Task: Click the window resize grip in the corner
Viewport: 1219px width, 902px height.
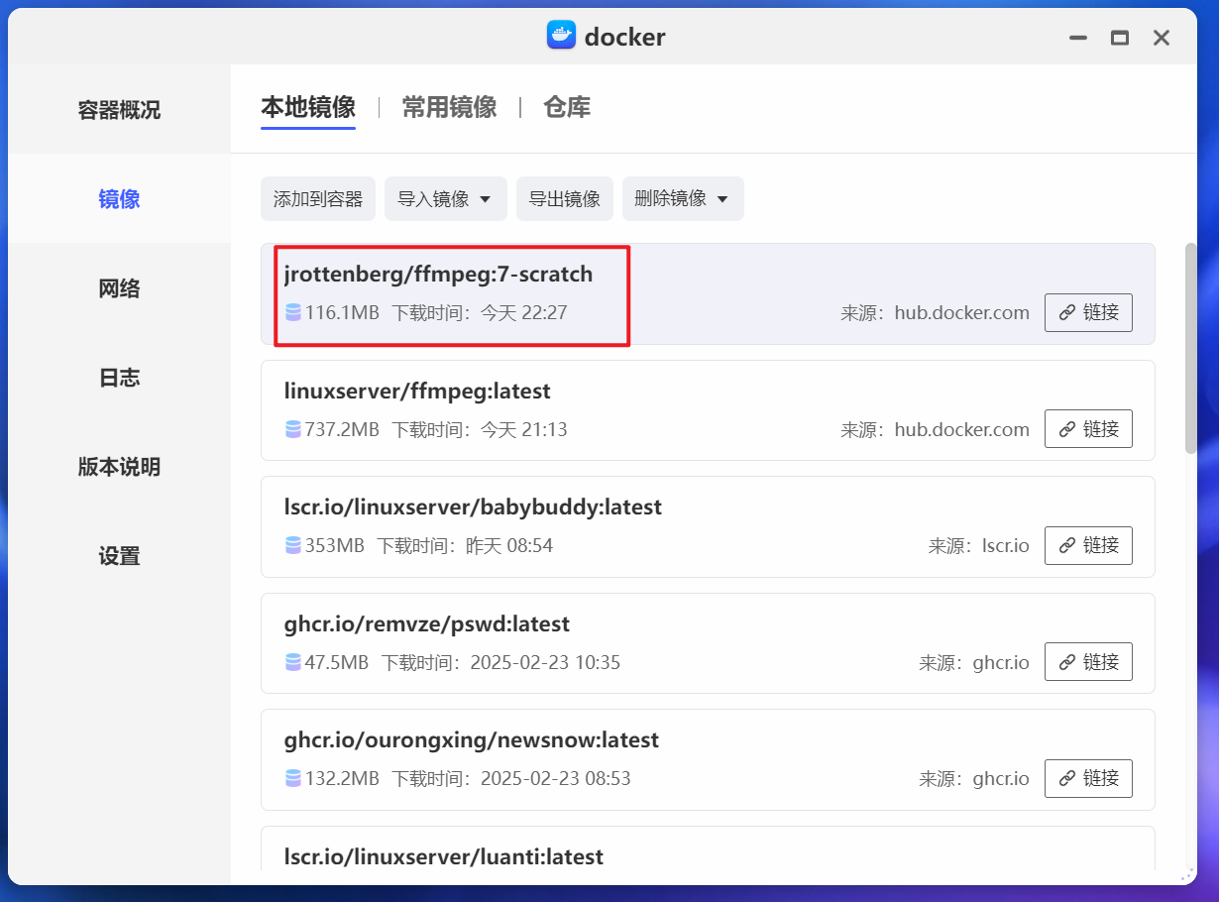Action: (1187, 875)
